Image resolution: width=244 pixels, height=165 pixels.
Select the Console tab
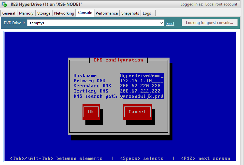click(85, 13)
